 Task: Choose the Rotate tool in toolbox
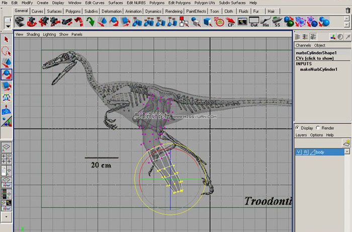[7, 74]
